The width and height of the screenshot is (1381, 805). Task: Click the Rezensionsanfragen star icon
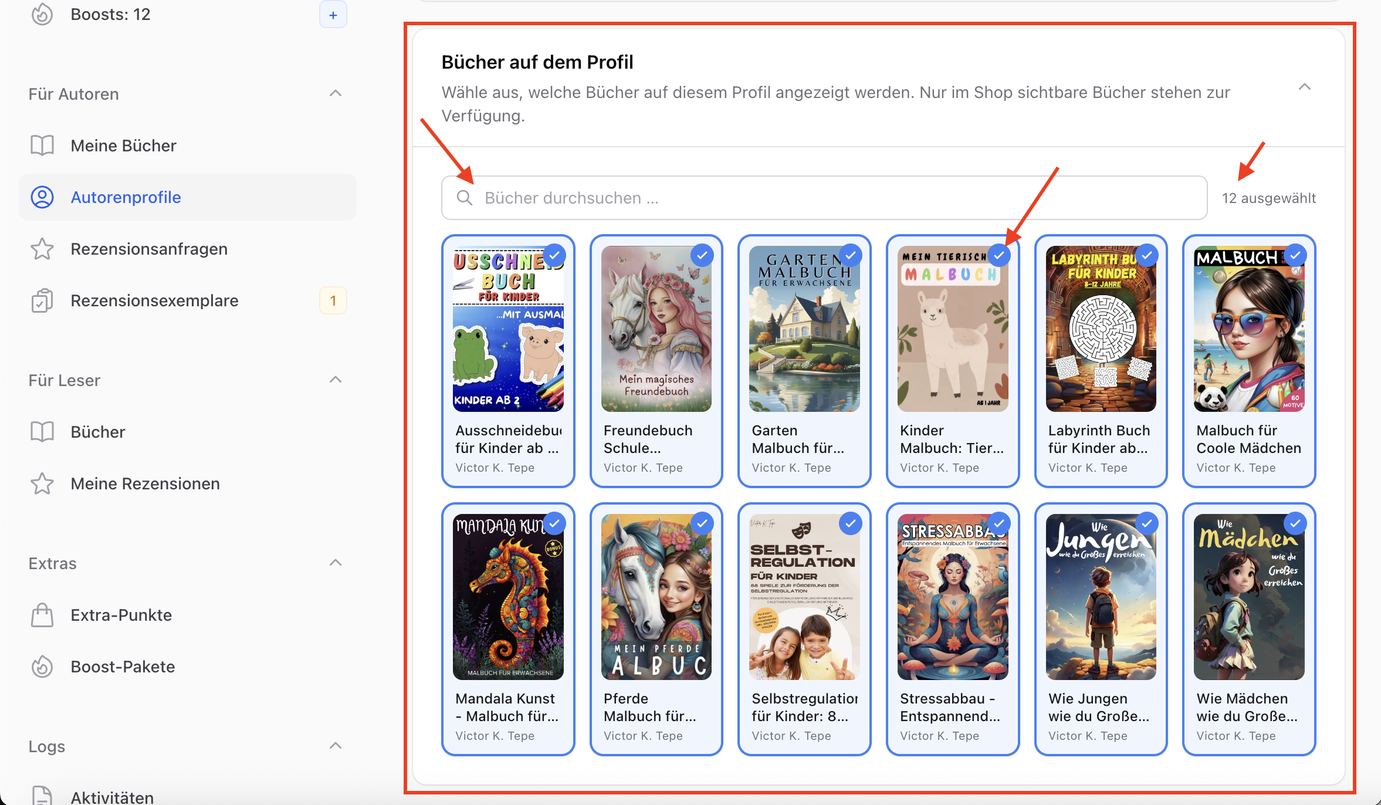click(x=42, y=249)
